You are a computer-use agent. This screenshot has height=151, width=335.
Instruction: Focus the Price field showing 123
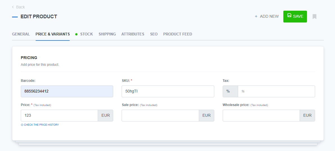[60, 116]
